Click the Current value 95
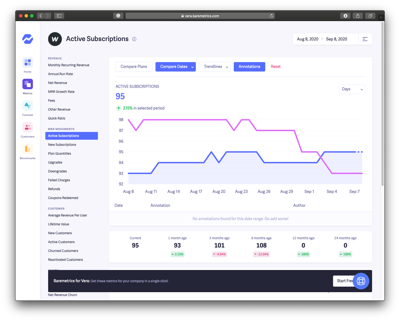This screenshot has width=400, height=321. 135,246
